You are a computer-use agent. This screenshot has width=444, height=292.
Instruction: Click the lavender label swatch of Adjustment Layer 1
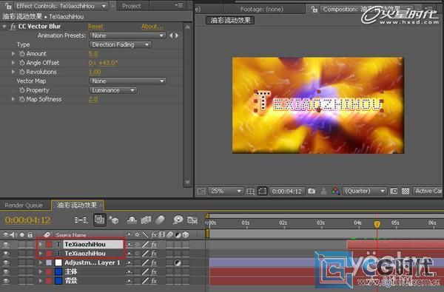(49, 262)
